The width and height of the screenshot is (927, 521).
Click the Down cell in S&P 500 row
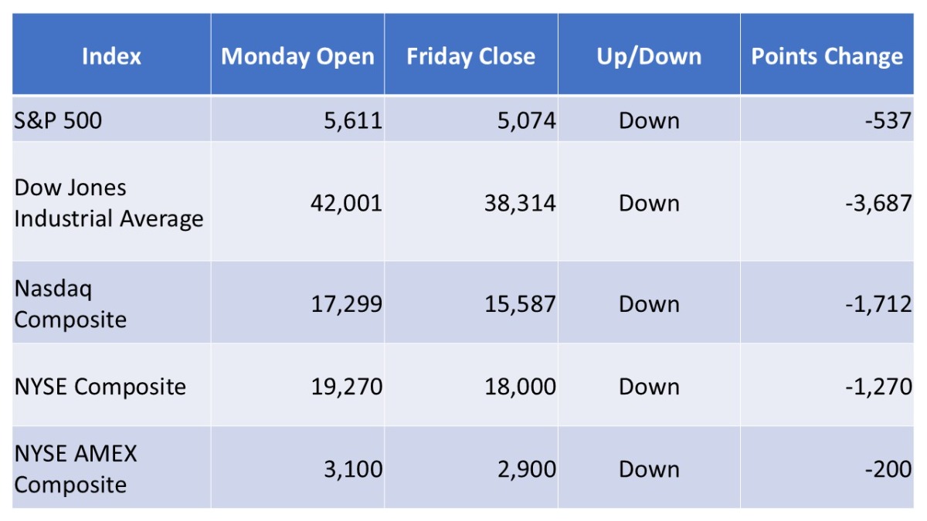click(649, 120)
